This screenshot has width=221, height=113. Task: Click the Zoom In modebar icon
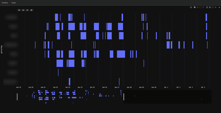pos(207,7)
